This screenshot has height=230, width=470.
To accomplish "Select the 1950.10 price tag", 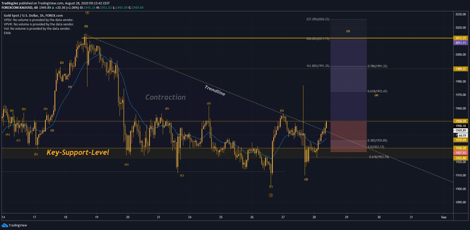I will (460, 126).
